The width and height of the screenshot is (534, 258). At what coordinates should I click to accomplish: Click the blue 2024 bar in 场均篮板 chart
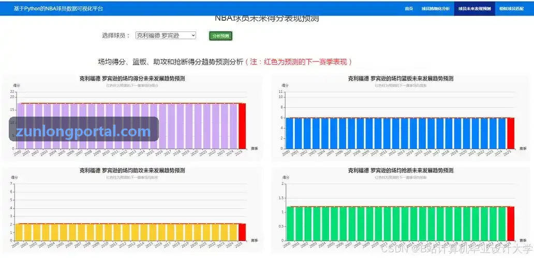point(502,133)
